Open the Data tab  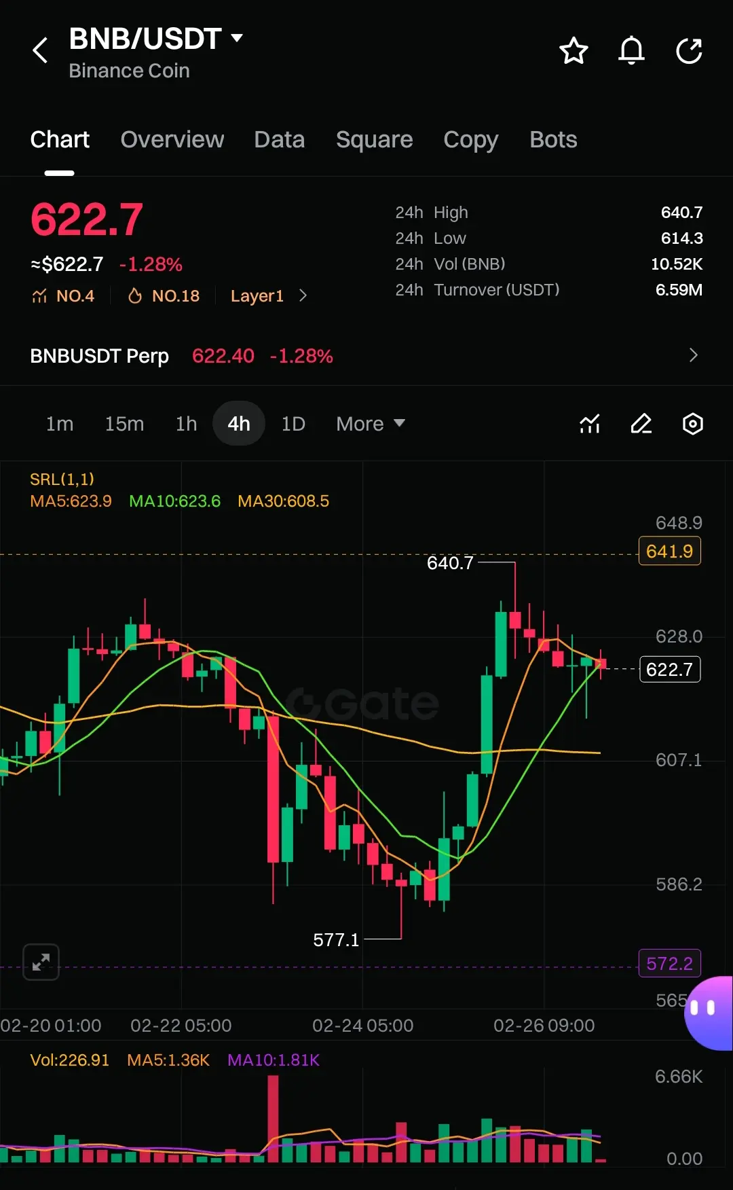[280, 139]
